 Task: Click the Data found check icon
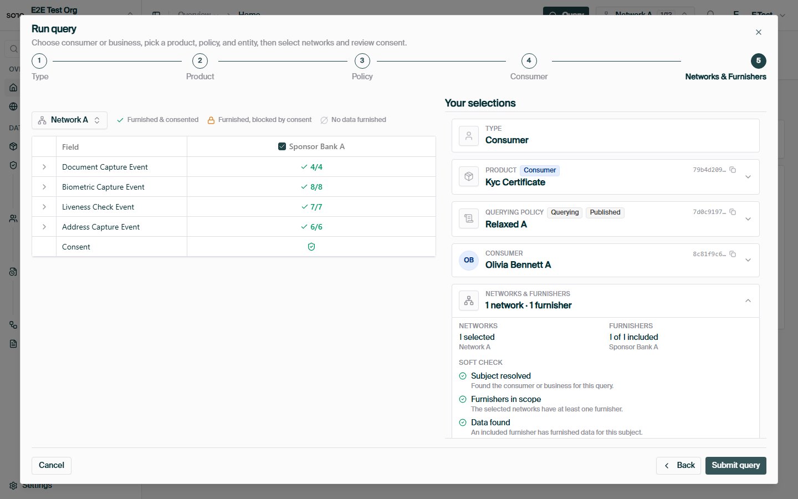pos(463,422)
